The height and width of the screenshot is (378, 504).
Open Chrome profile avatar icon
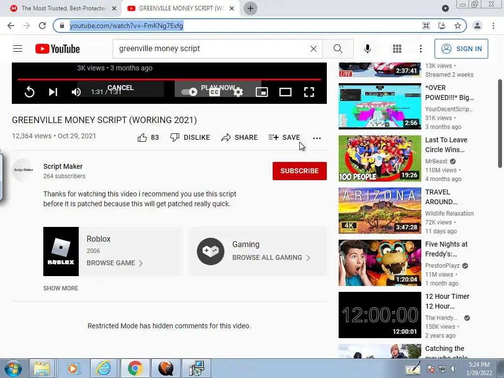(x=477, y=26)
